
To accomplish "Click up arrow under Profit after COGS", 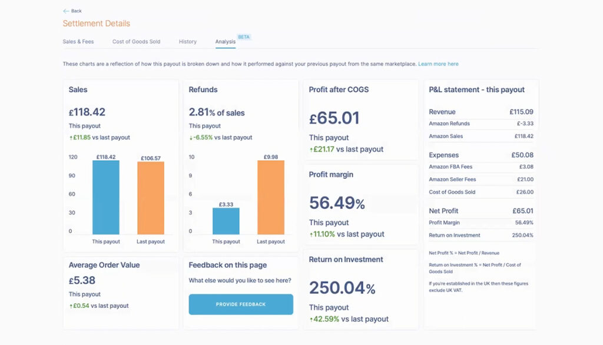I will [x=311, y=150].
